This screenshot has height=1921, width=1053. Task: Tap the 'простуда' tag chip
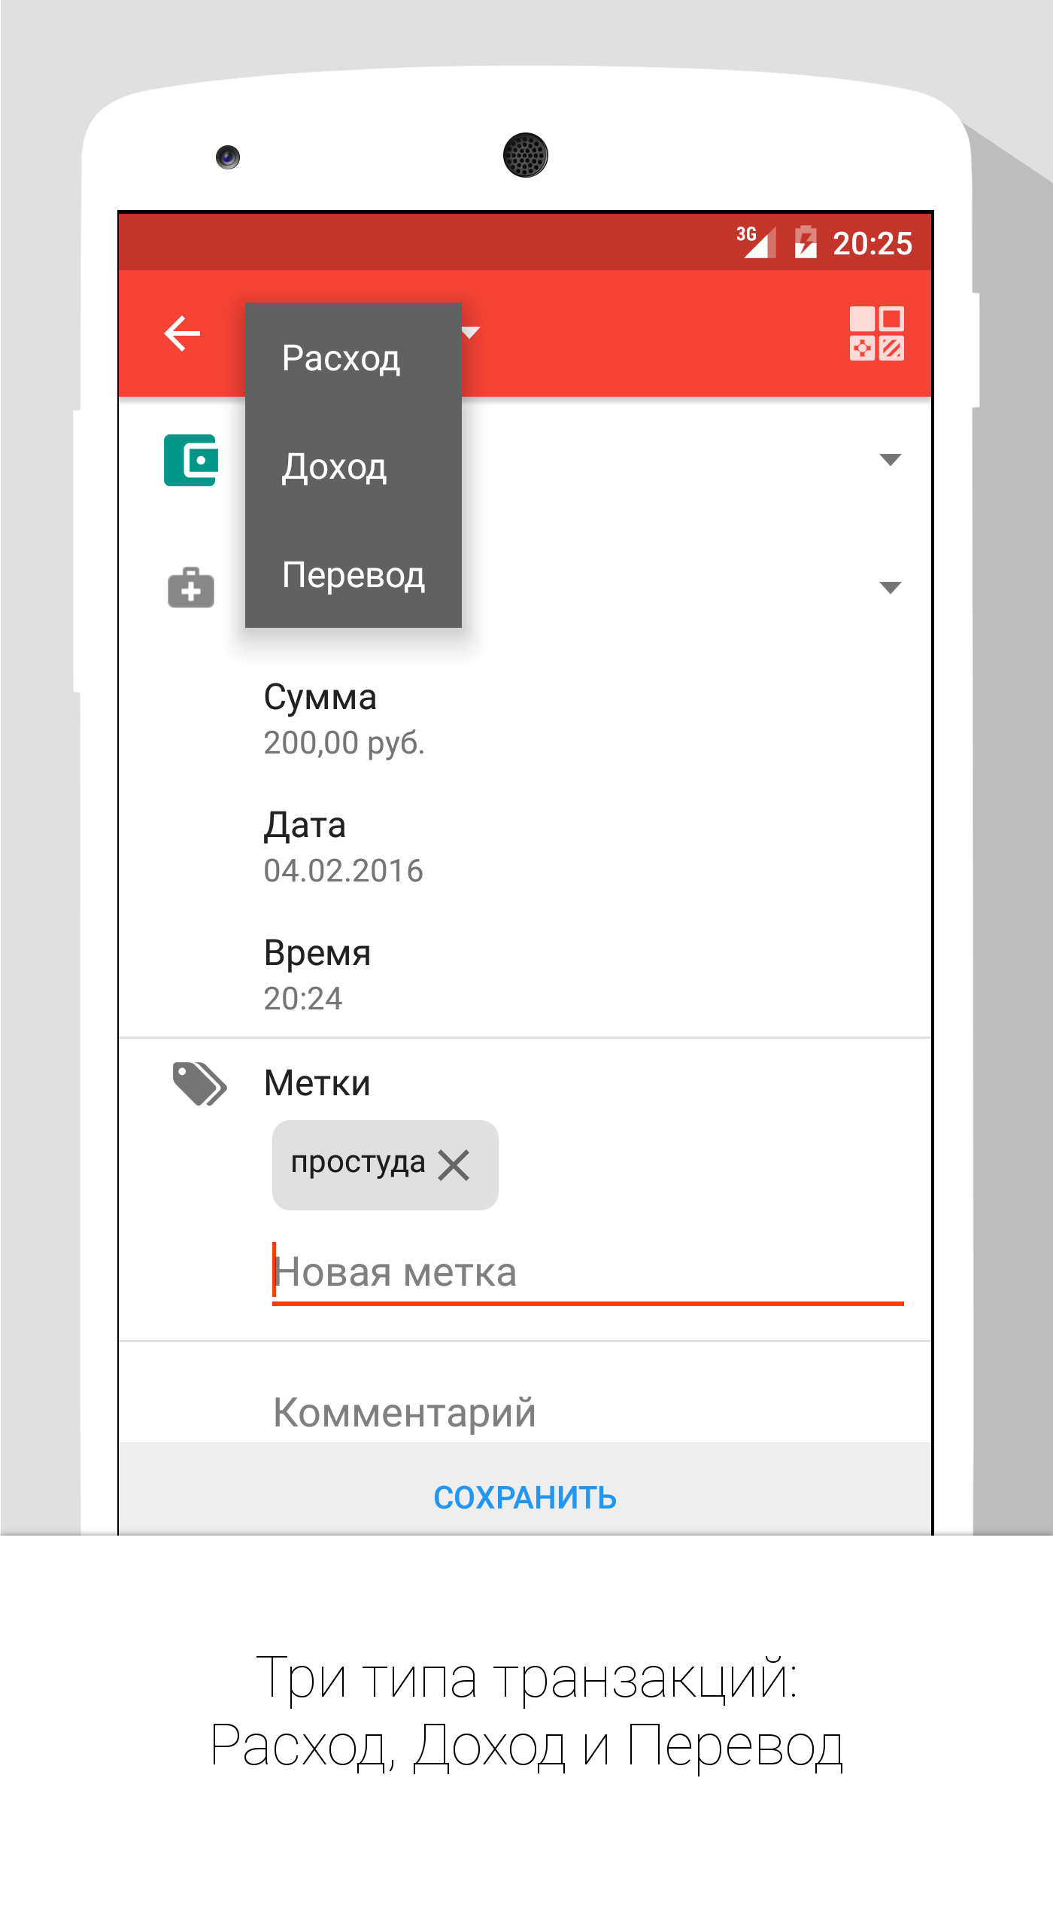pyautogui.click(x=384, y=1165)
